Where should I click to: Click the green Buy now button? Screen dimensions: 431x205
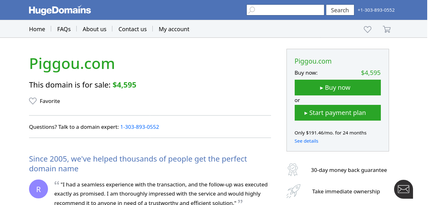click(338, 88)
